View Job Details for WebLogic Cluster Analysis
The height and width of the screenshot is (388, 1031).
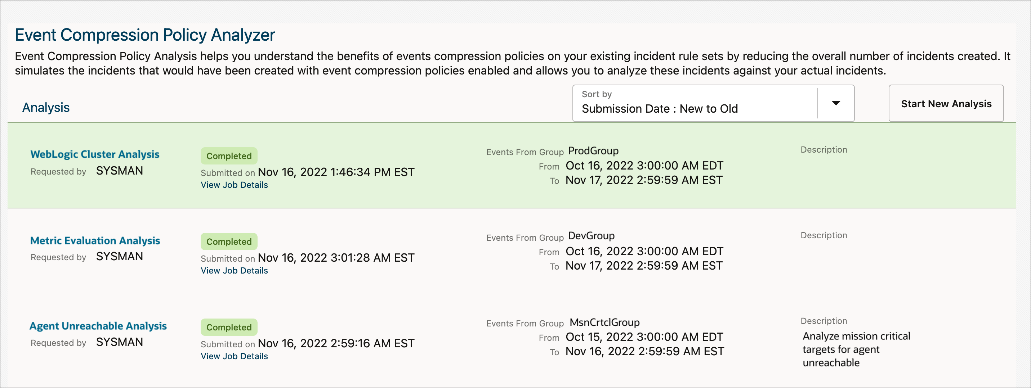(234, 185)
